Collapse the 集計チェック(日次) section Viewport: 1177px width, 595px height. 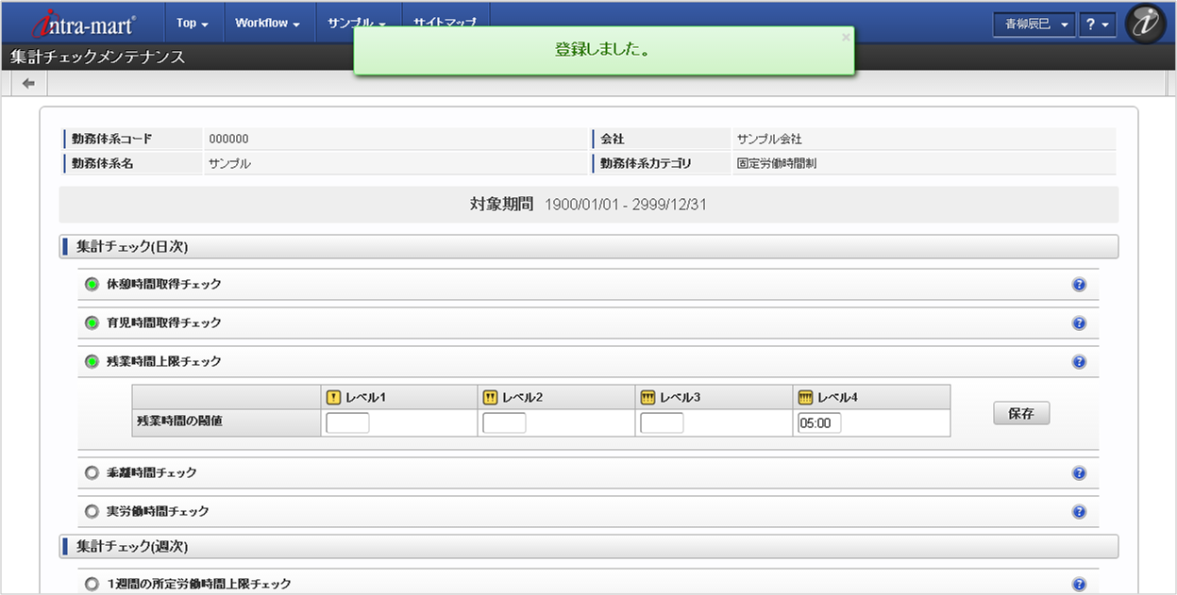point(589,247)
